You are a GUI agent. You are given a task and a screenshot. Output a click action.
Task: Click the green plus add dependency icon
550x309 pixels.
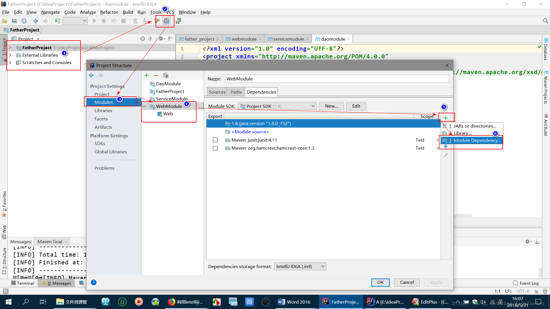445,118
